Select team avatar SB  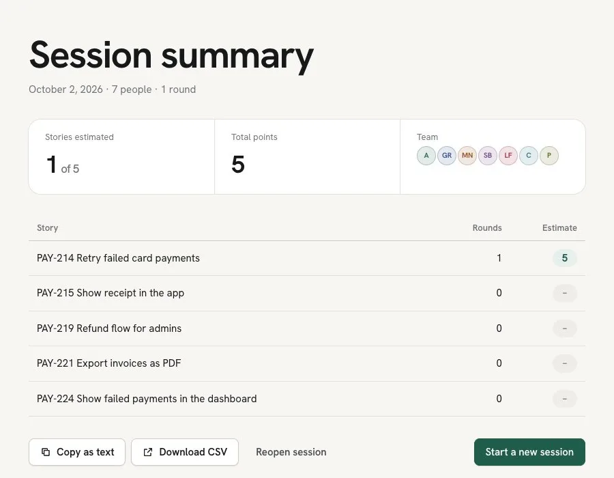(x=488, y=156)
